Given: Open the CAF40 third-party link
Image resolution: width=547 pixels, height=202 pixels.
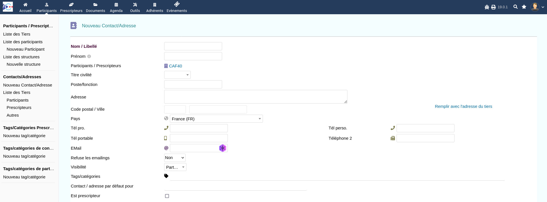Looking at the screenshot, I should (175, 66).
